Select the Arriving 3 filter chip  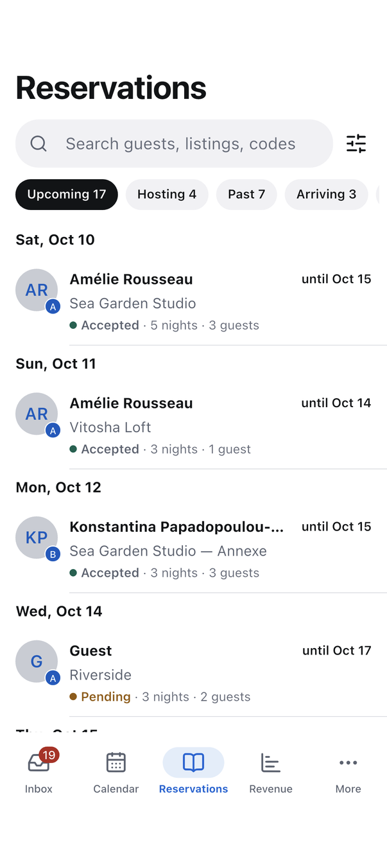click(326, 194)
